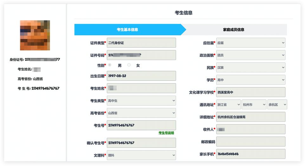
Task: Focus the 家长手机 phone number field
Action: pyautogui.click(x=250, y=154)
